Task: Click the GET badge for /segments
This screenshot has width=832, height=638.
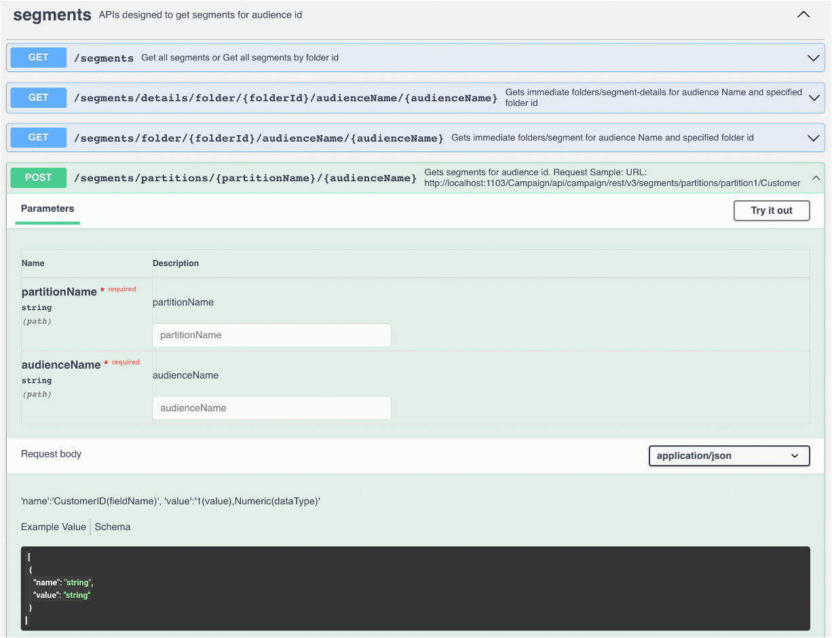Action: tap(38, 58)
